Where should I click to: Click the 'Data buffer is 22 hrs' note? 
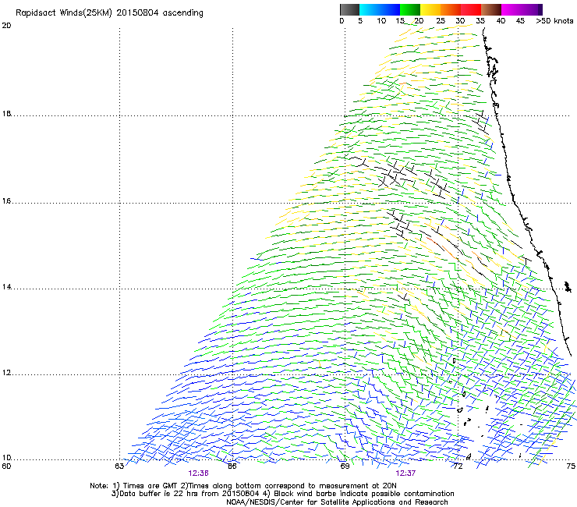[x=186, y=494]
